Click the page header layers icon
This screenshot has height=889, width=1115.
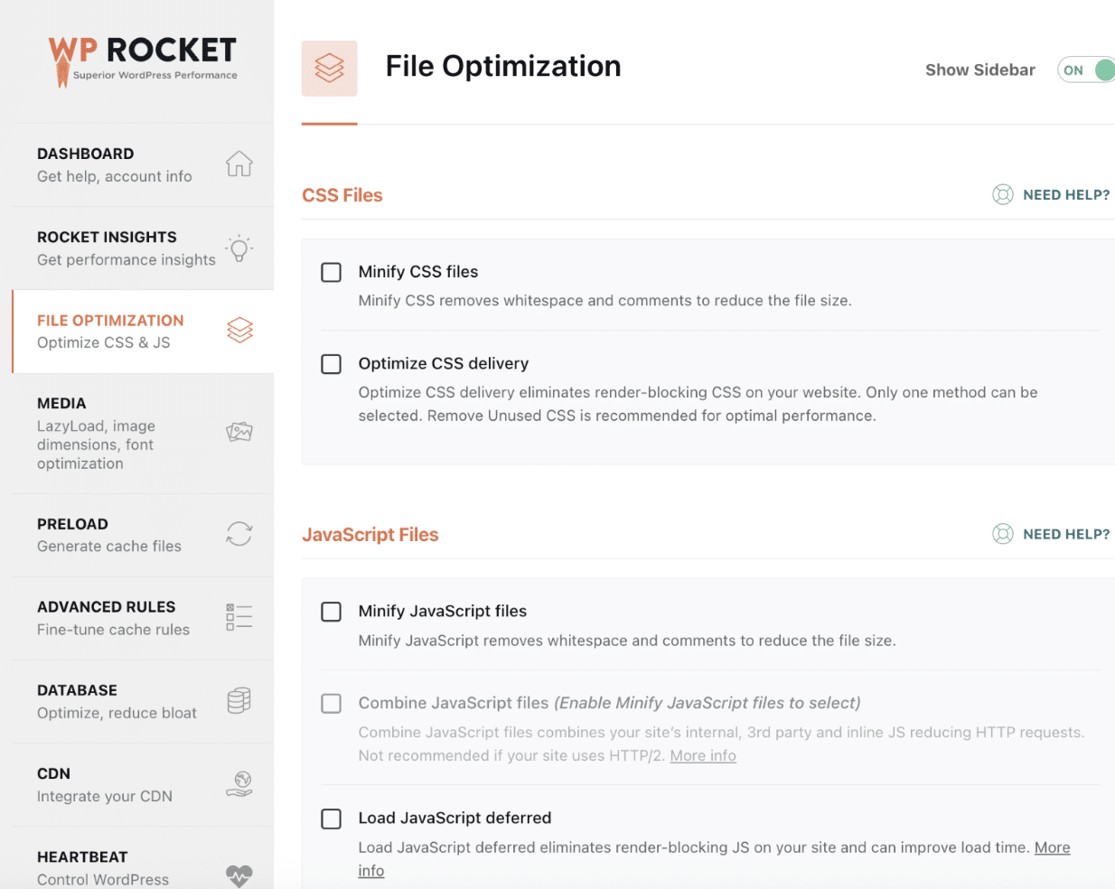tap(330, 68)
